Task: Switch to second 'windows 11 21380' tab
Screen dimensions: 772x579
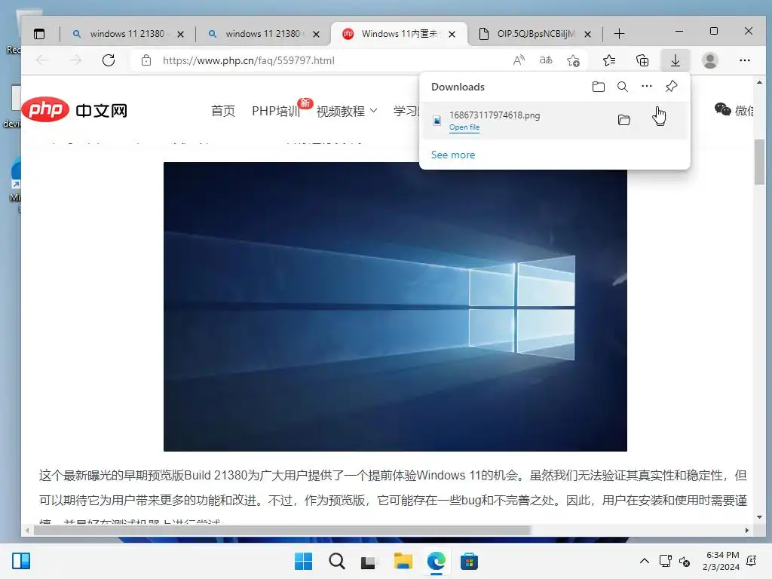Action: 263,33
